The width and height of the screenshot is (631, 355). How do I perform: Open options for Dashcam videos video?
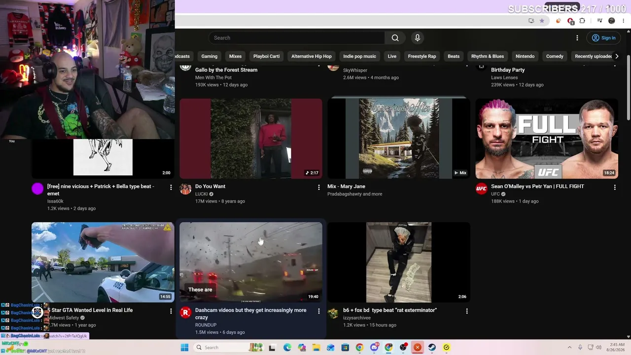[319, 311]
